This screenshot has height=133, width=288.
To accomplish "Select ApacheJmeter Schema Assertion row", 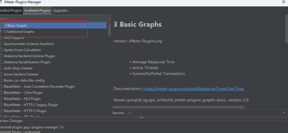I will click(53, 44).
